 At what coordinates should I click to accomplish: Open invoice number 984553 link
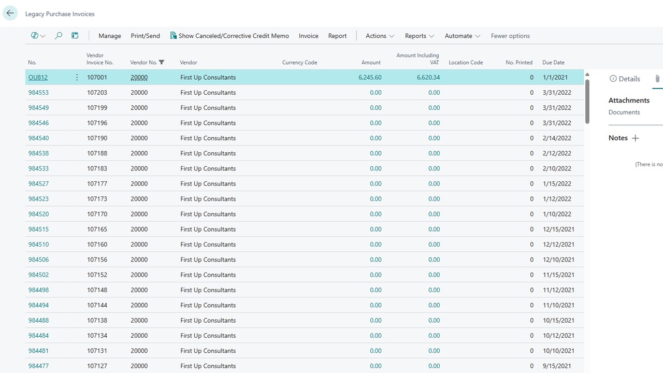(x=38, y=93)
